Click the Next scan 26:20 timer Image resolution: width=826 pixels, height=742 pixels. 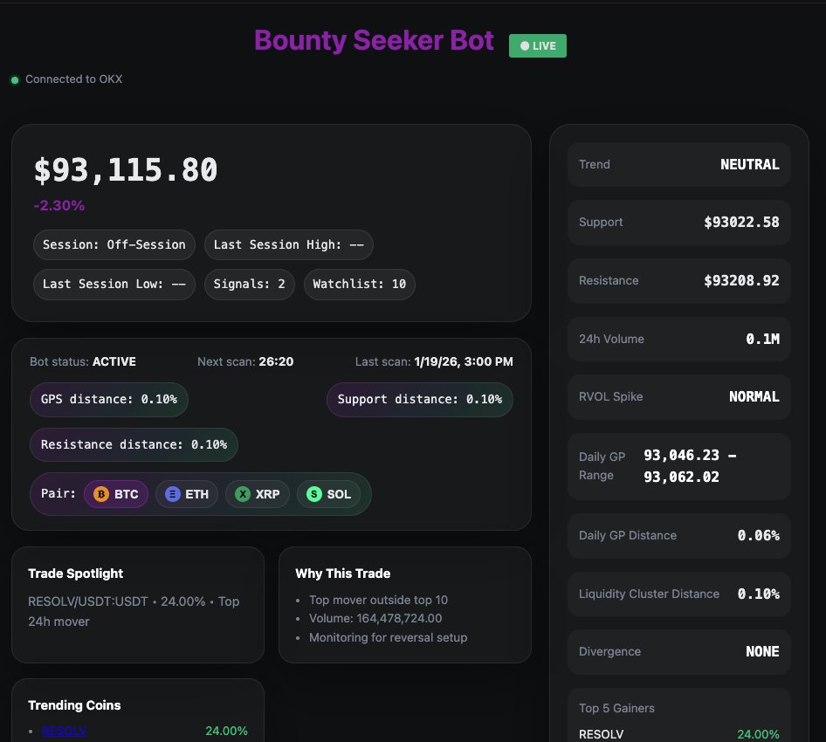tap(245, 361)
